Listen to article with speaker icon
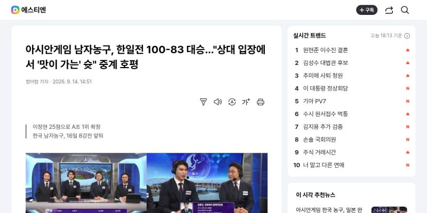Viewport: 427px width, 213px height. point(218,102)
